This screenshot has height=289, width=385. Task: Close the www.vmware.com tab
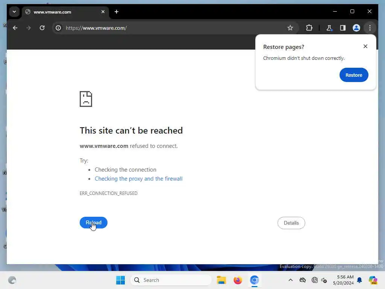(x=103, y=12)
